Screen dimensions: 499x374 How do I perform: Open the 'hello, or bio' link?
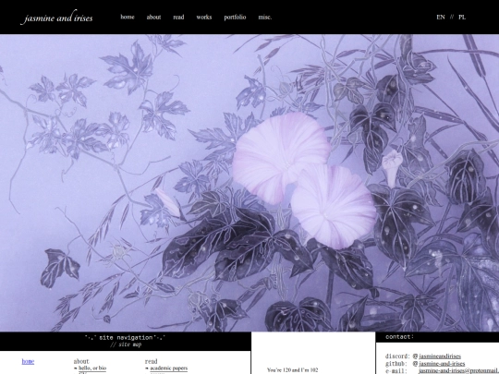click(92, 368)
